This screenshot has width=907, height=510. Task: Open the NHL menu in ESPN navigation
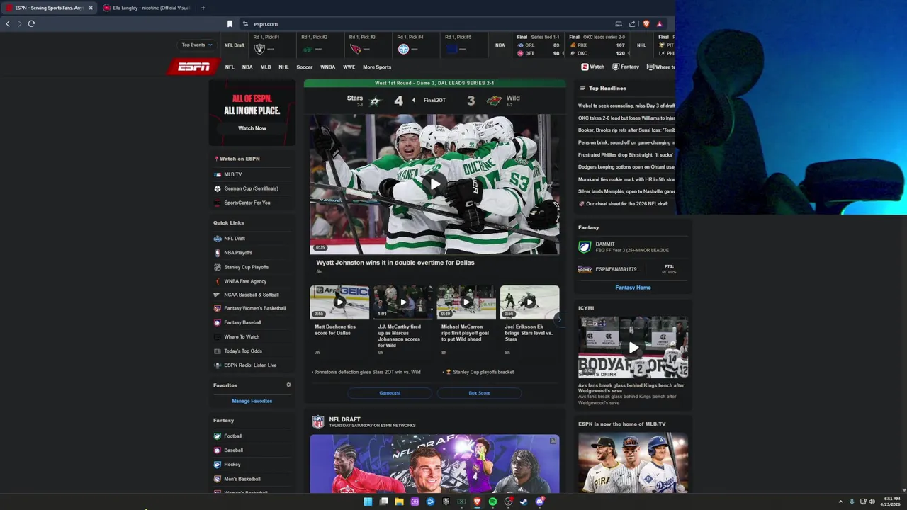(x=283, y=67)
